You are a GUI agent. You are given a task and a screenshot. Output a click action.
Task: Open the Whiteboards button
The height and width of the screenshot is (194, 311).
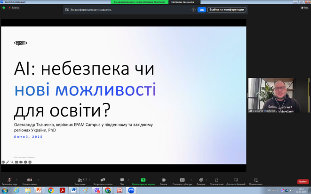236,180
